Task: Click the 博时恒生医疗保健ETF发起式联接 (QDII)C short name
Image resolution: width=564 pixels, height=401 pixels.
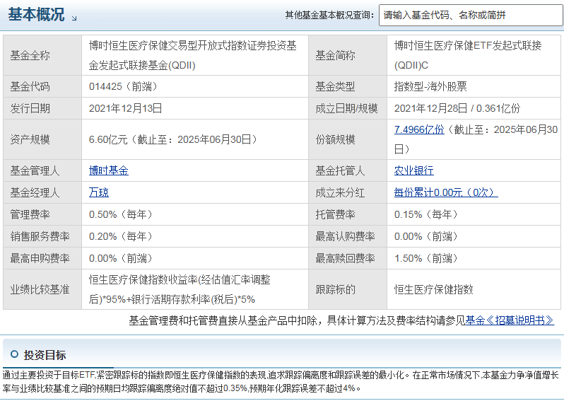Action: [468, 55]
